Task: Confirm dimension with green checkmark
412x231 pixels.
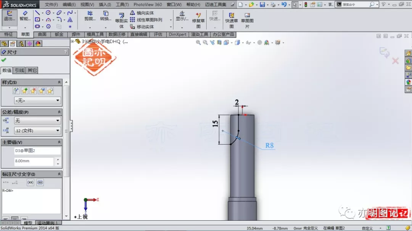Action: coord(4,60)
